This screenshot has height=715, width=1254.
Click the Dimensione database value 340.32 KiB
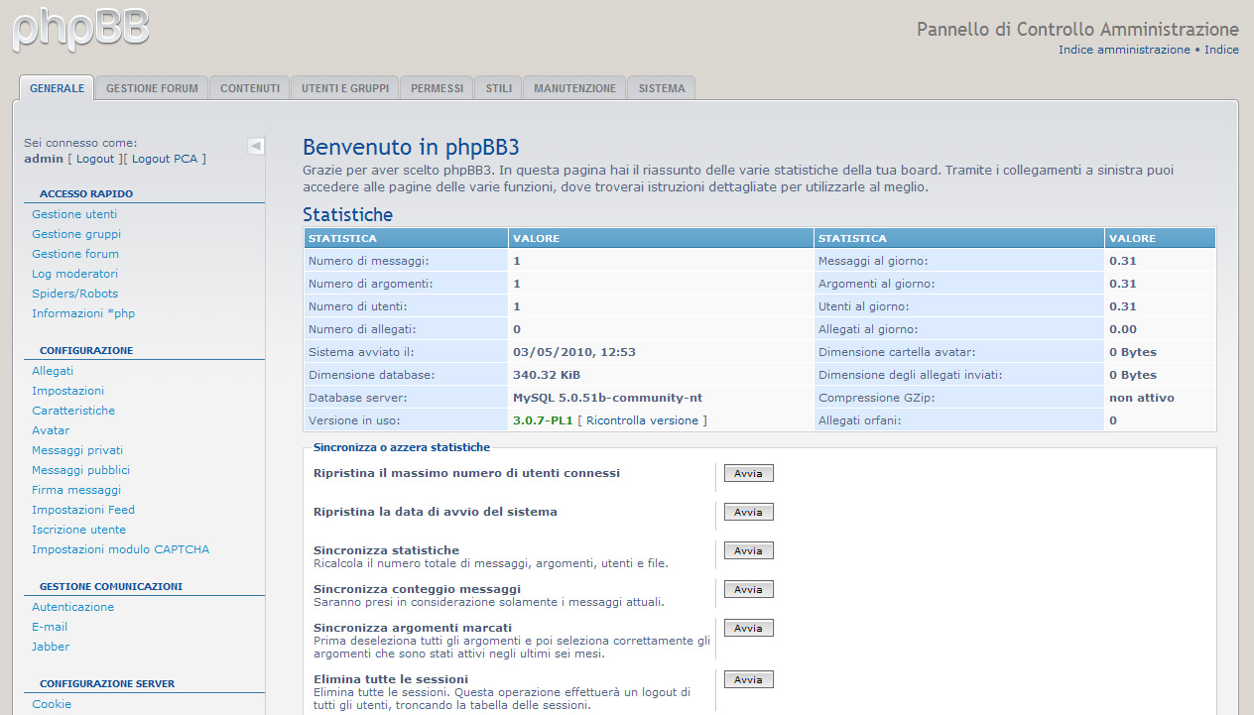pos(547,375)
